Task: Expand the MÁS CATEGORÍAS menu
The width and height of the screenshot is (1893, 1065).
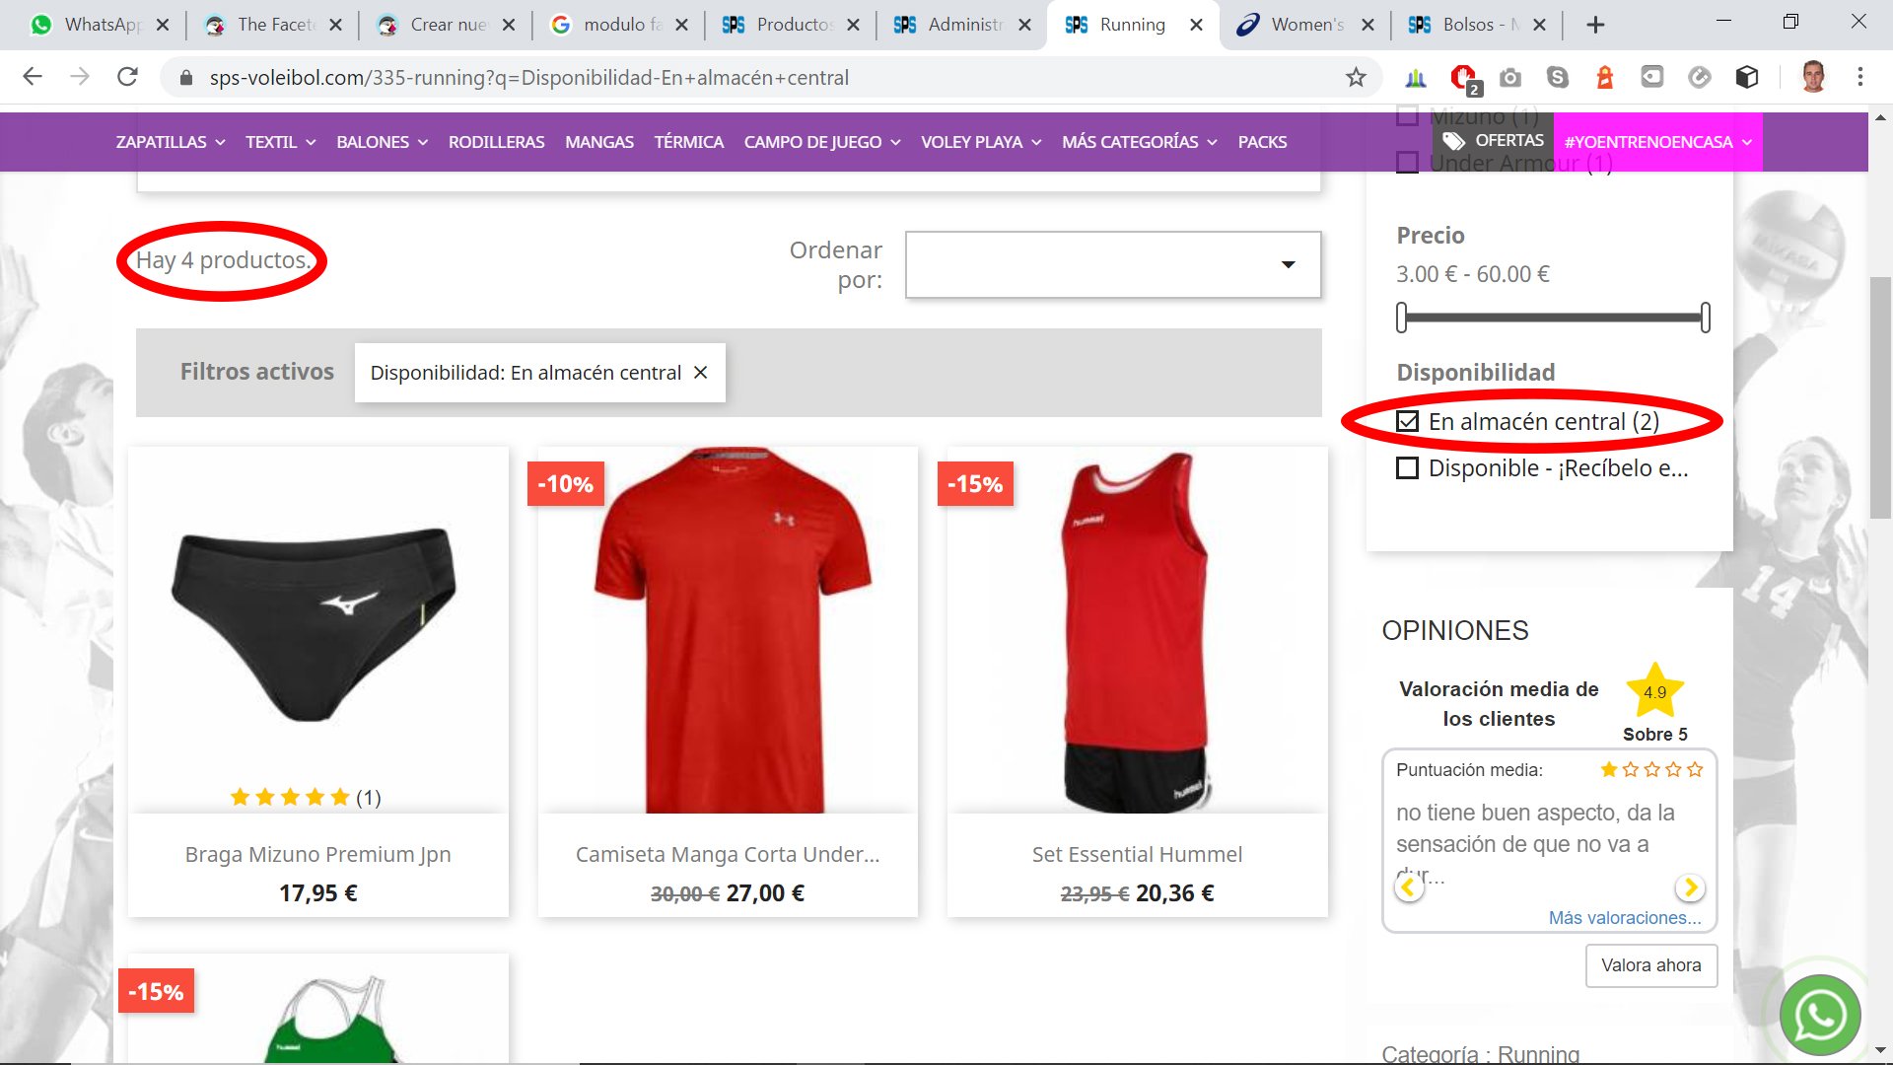Action: click(x=1139, y=142)
